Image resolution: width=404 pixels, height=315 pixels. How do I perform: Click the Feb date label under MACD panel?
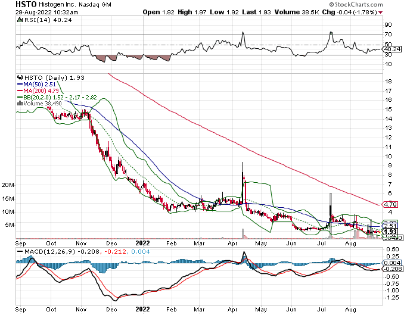[x=172, y=309]
